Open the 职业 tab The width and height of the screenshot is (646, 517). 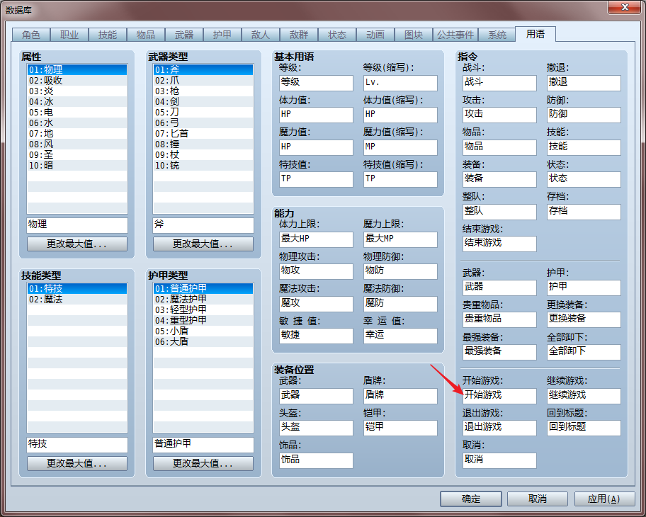69,35
